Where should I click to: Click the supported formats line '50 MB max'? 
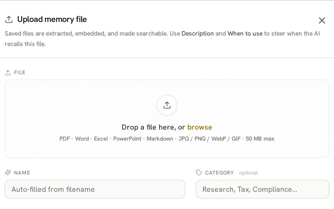[260, 139]
